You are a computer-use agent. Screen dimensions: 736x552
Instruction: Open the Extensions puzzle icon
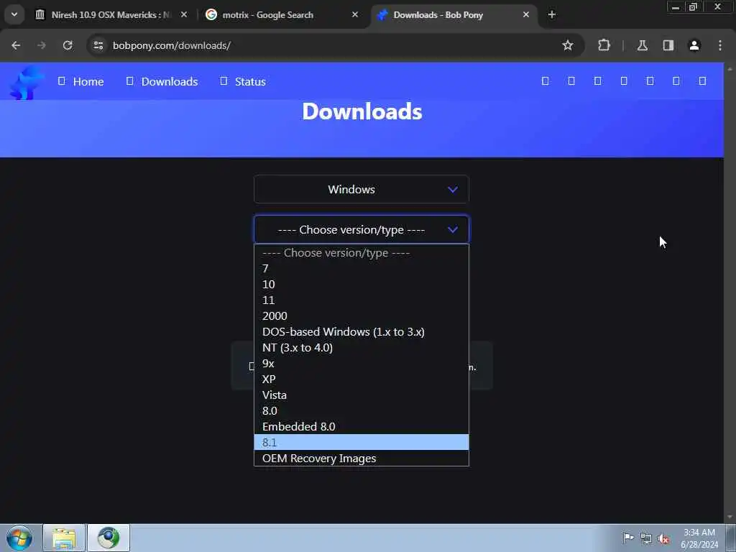click(x=604, y=45)
